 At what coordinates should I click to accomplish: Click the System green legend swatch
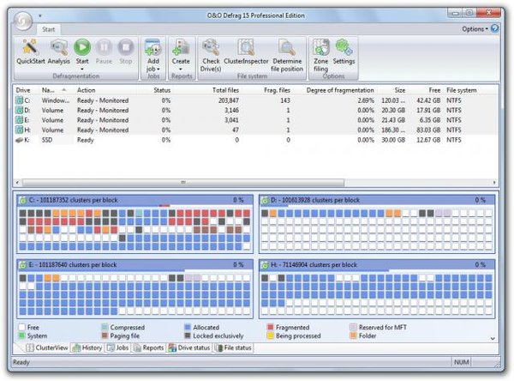coord(22,336)
